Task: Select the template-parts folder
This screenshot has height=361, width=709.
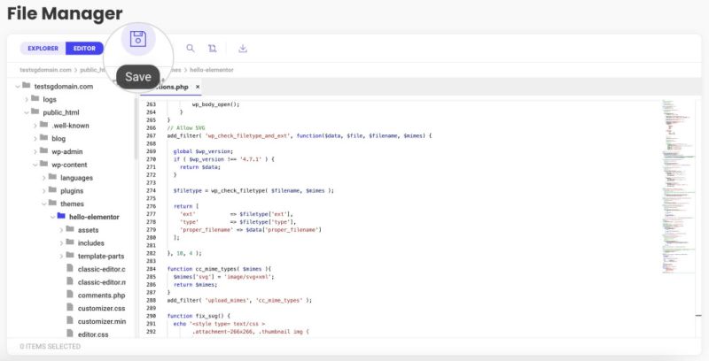Action: tap(101, 257)
